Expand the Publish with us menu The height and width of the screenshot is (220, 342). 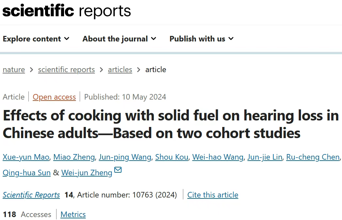202,39
